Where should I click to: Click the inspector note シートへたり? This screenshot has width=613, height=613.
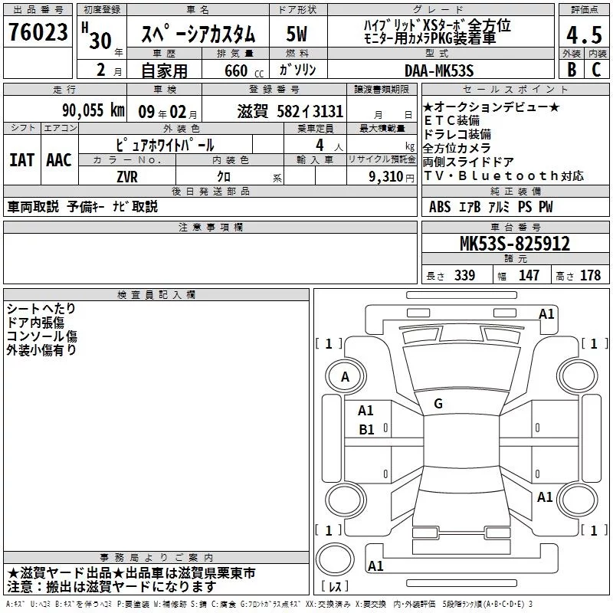41,309
